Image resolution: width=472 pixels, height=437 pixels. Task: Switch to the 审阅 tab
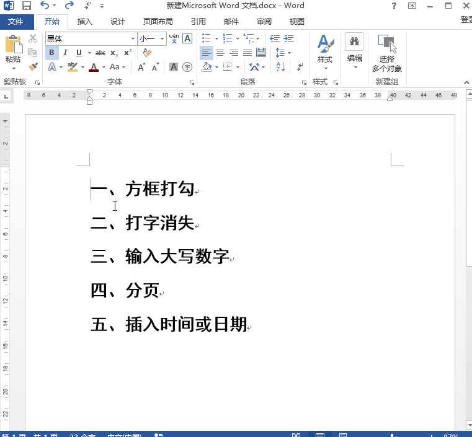pos(264,21)
